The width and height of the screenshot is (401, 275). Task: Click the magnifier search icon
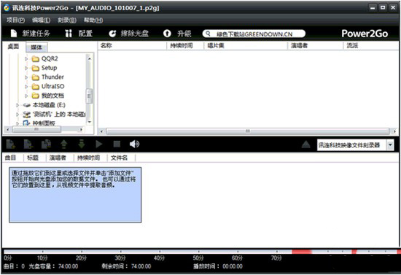pyautogui.click(x=209, y=34)
